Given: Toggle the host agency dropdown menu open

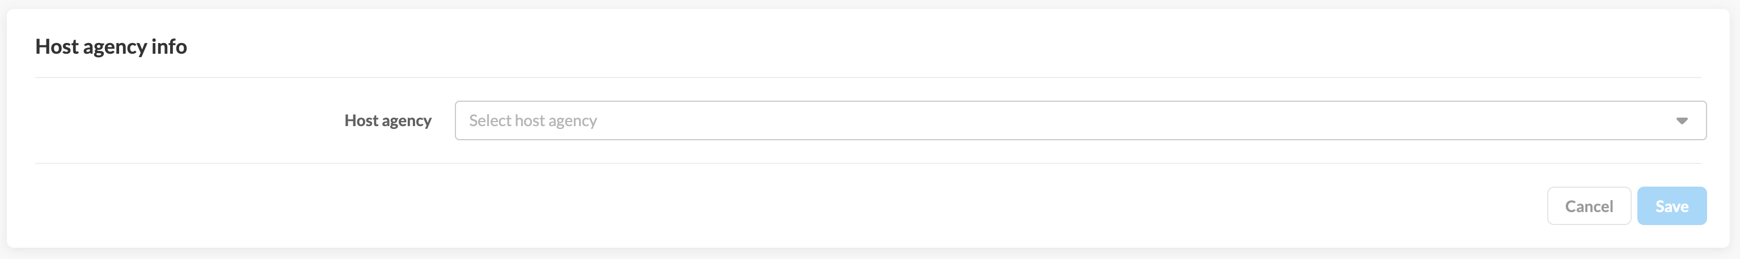Looking at the screenshot, I should tap(1681, 121).
